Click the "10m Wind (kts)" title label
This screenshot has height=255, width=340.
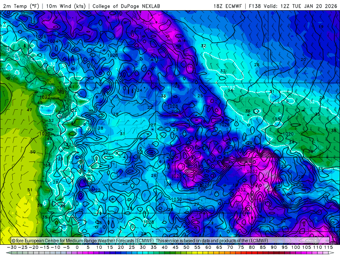click(66, 6)
